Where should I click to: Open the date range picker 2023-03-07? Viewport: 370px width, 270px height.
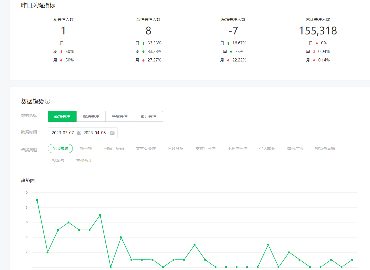(x=63, y=133)
